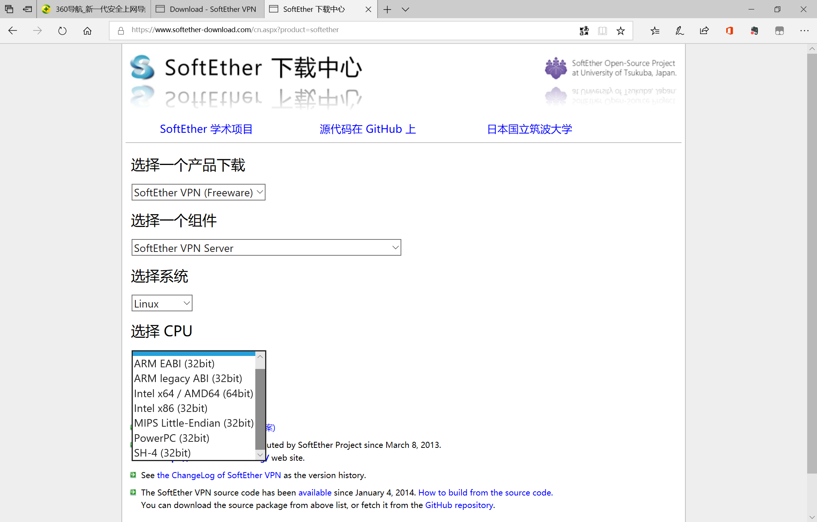The height and width of the screenshot is (522, 817).
Task: Open the GitHub repository link
Action: pos(459,505)
